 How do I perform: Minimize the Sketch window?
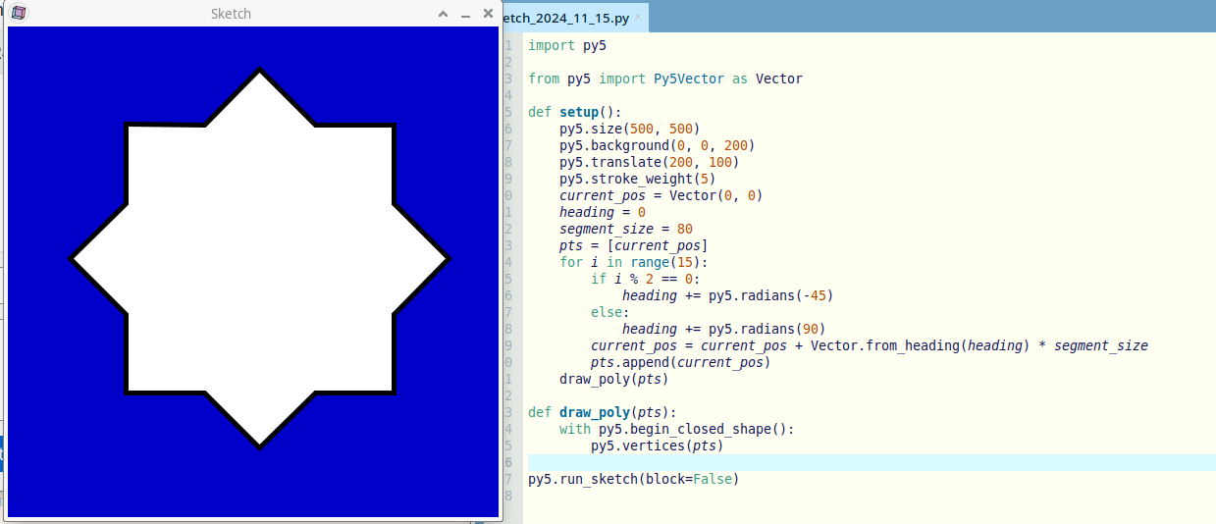pos(465,15)
